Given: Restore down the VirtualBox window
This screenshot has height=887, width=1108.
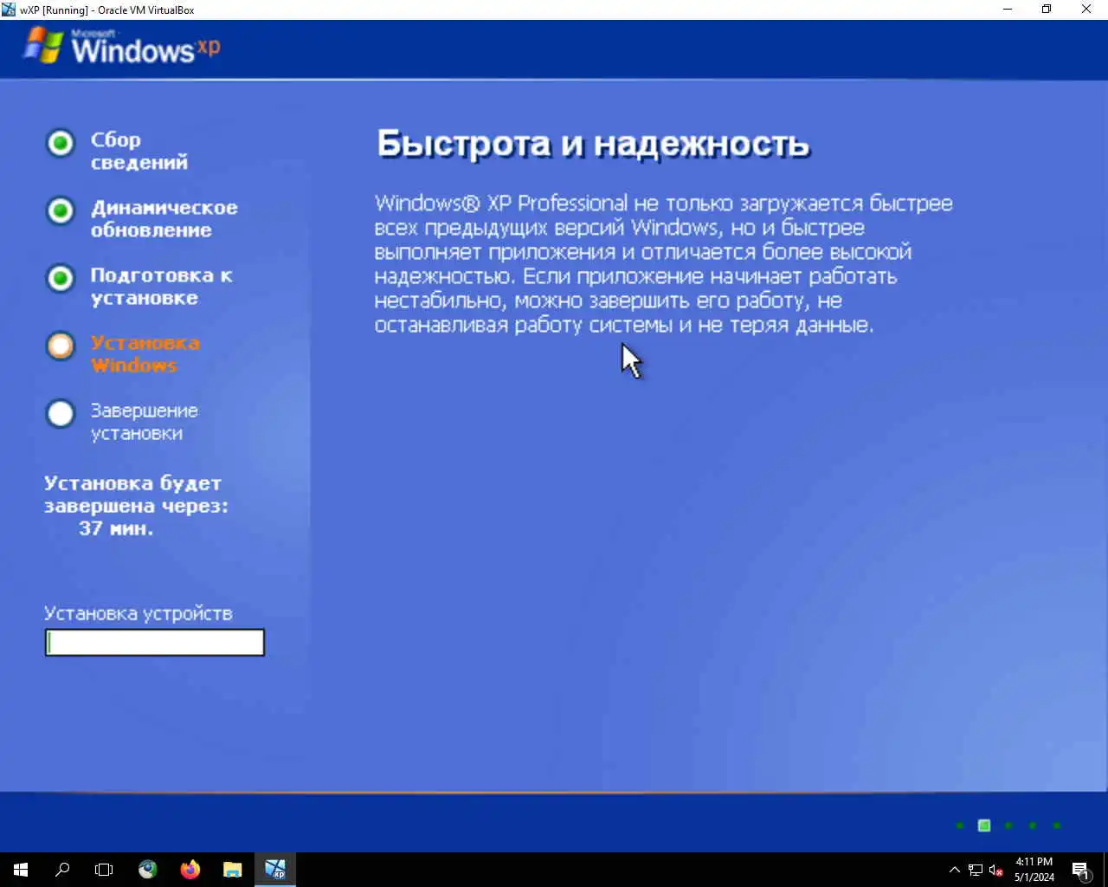Looking at the screenshot, I should click(x=1047, y=10).
